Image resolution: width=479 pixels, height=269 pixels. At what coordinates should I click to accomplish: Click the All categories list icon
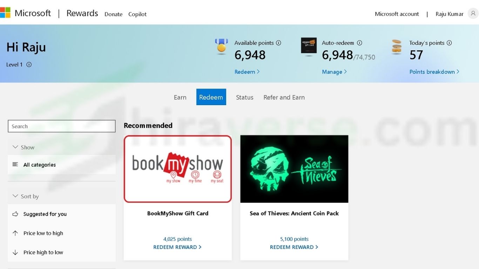15,164
